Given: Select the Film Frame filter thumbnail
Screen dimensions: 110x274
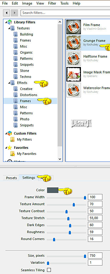Looking at the screenshot, I should pos(74,27).
